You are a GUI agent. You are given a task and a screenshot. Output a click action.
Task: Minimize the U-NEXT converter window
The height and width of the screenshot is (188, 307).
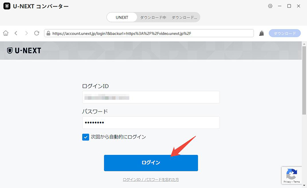pyautogui.click(x=279, y=6)
